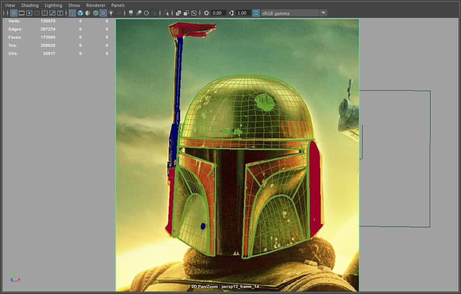
Task: Click the gamma value field 1.00
Action: [243, 13]
